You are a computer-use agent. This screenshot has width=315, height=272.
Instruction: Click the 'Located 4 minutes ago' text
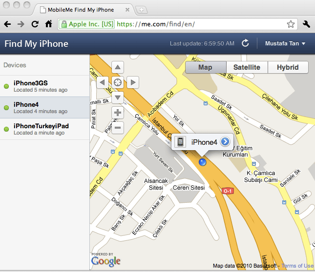41,112
